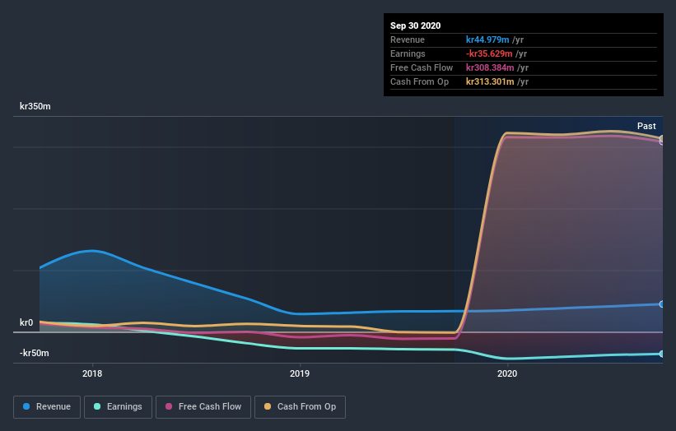This screenshot has width=676, height=431.
Task: Click the Earnings row label in tooltip
Action: tap(408, 53)
